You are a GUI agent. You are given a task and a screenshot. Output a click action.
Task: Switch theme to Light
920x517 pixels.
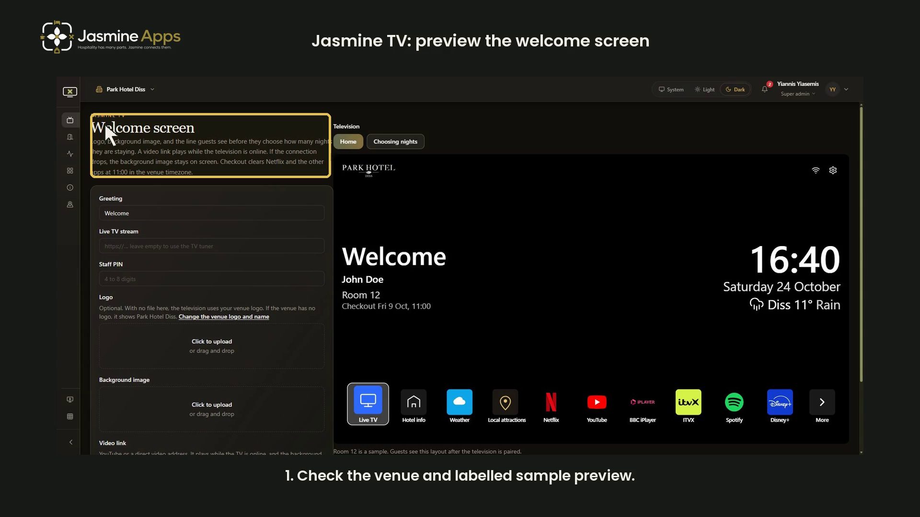(x=705, y=90)
